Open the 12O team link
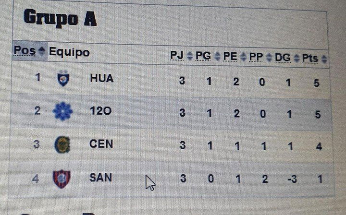 (x=100, y=111)
